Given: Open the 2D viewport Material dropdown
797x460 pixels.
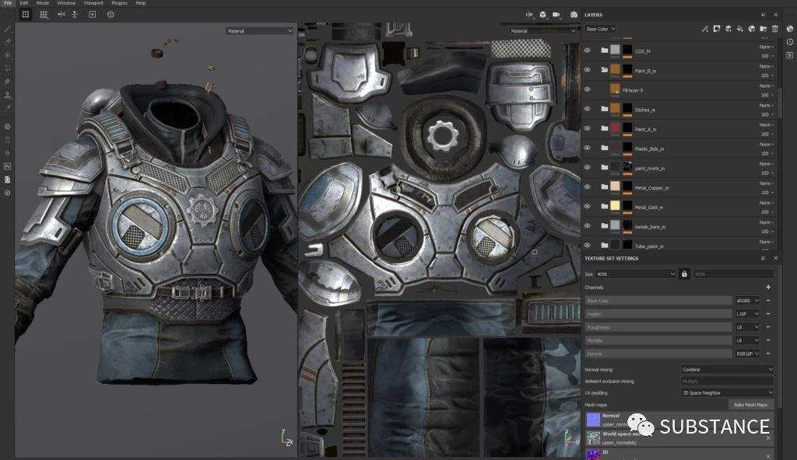Looking at the screenshot, I should point(542,31).
